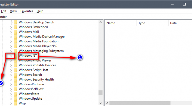Expand the Wisp key
This screenshot has width=192, height=106.
pos(11,104)
